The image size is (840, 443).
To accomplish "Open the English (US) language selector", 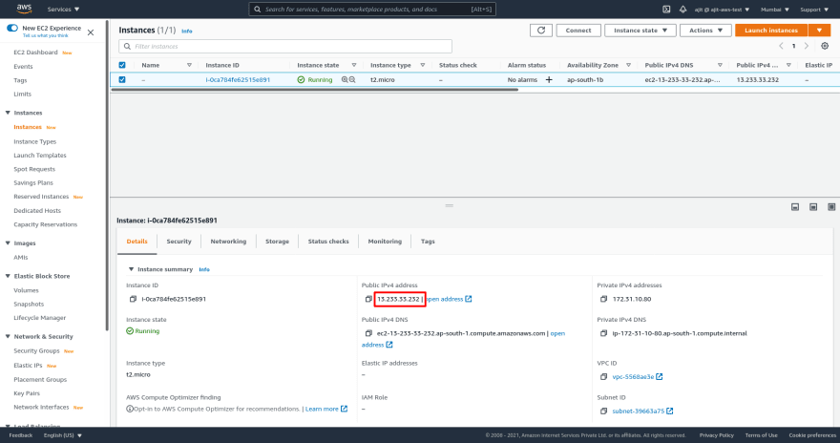I will point(63,435).
